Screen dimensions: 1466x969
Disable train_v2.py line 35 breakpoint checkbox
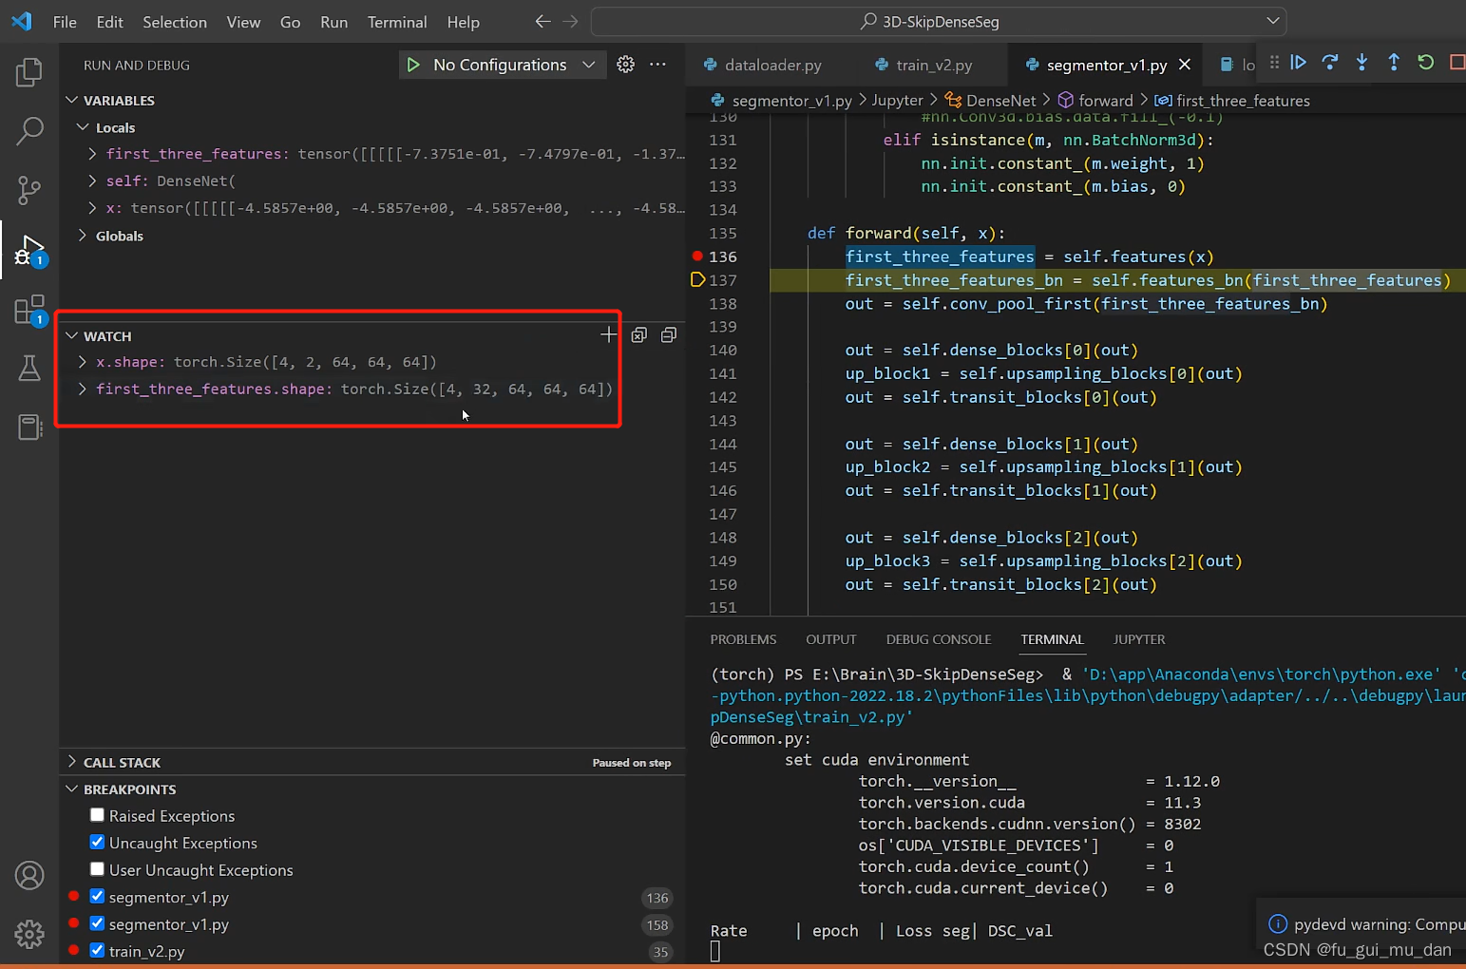tap(97, 950)
